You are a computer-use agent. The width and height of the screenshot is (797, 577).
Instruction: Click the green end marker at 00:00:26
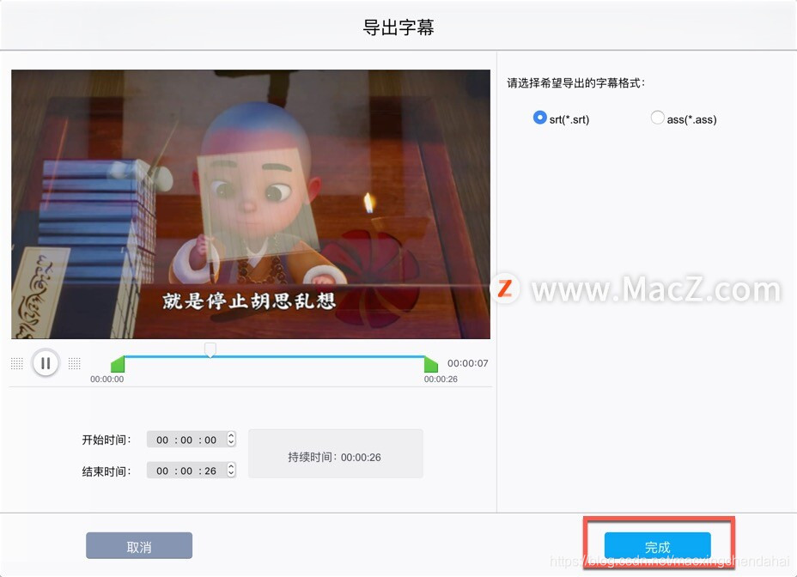click(431, 364)
